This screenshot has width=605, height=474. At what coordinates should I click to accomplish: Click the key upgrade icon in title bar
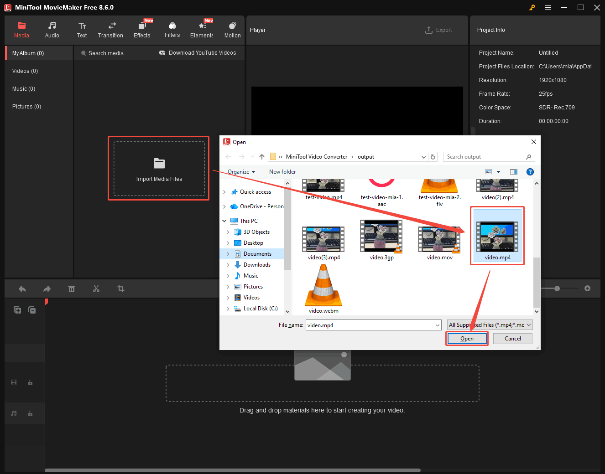(532, 7)
